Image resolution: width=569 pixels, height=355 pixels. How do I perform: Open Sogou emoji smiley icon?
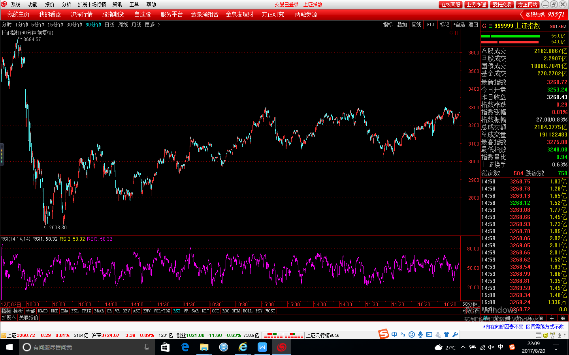(412, 334)
